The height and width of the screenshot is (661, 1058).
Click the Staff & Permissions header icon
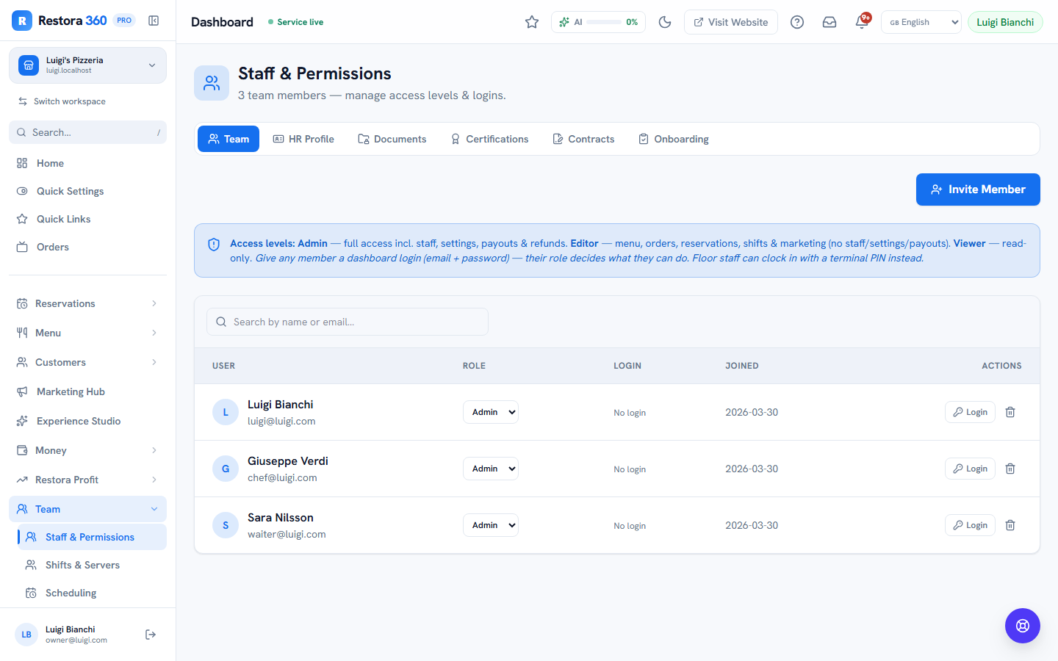pos(212,83)
